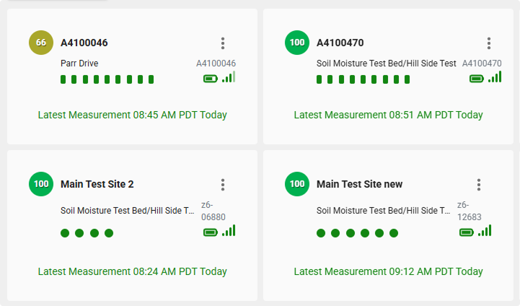Click Latest Measurement 08:24 AM PDT Today
This screenshot has width=520, height=306.
pos(132,271)
